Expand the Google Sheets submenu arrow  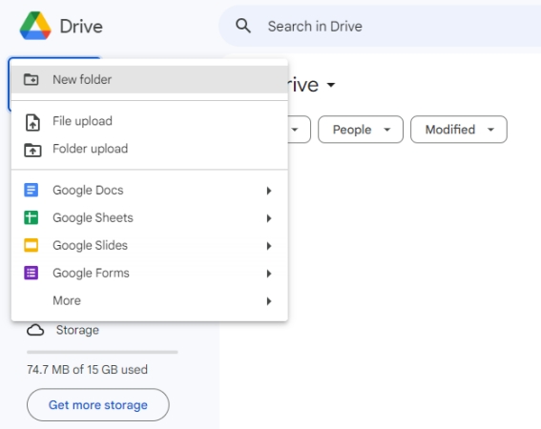coord(269,218)
